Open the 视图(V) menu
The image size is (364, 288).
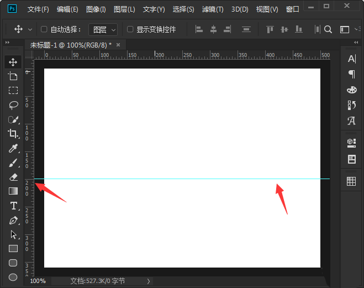pyautogui.click(x=267, y=9)
